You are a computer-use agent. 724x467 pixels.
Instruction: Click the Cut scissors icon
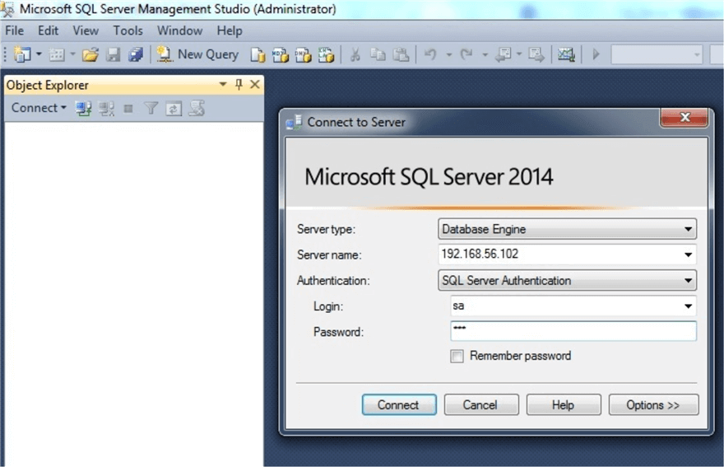(355, 55)
